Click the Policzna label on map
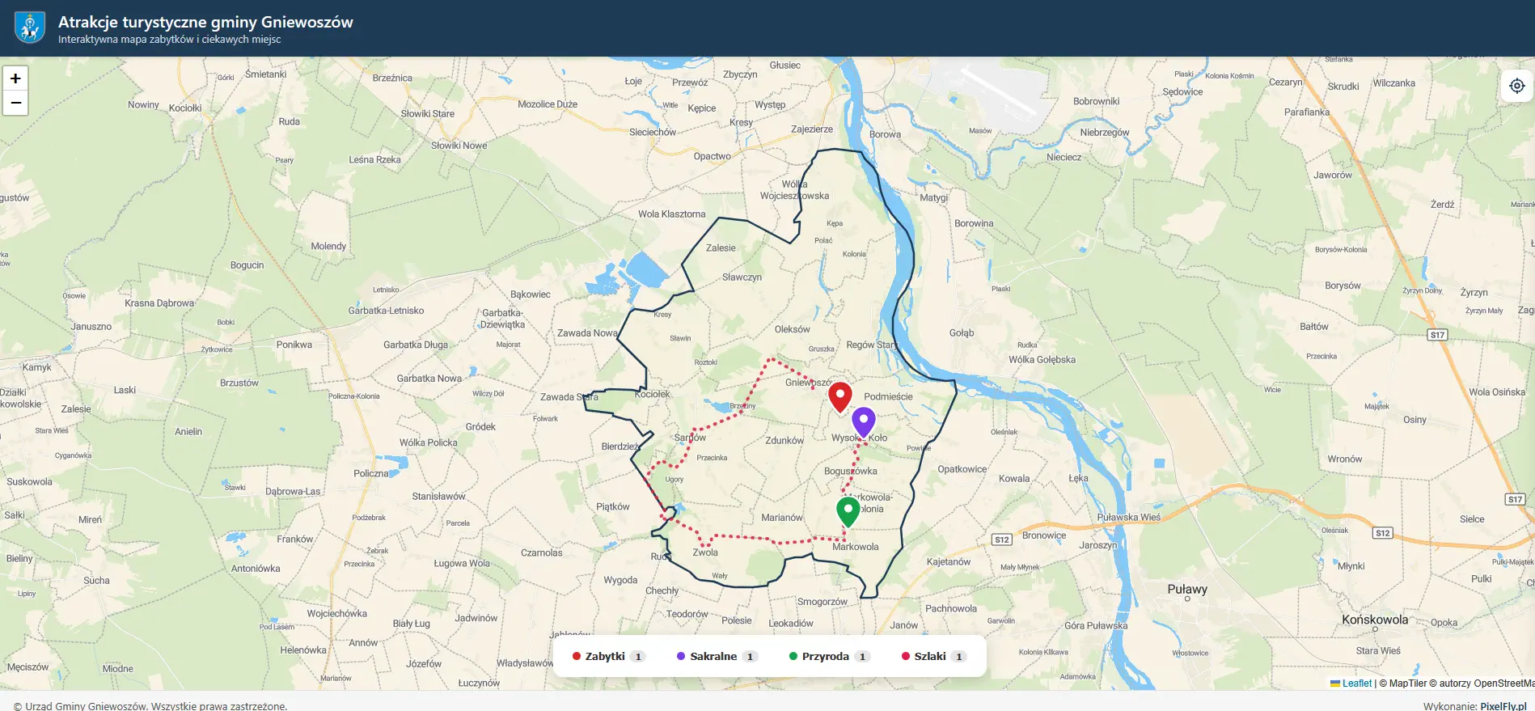1535x711 pixels. [x=371, y=473]
